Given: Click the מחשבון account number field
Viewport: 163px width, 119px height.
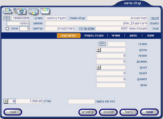Looking at the screenshot, I should [111, 62].
